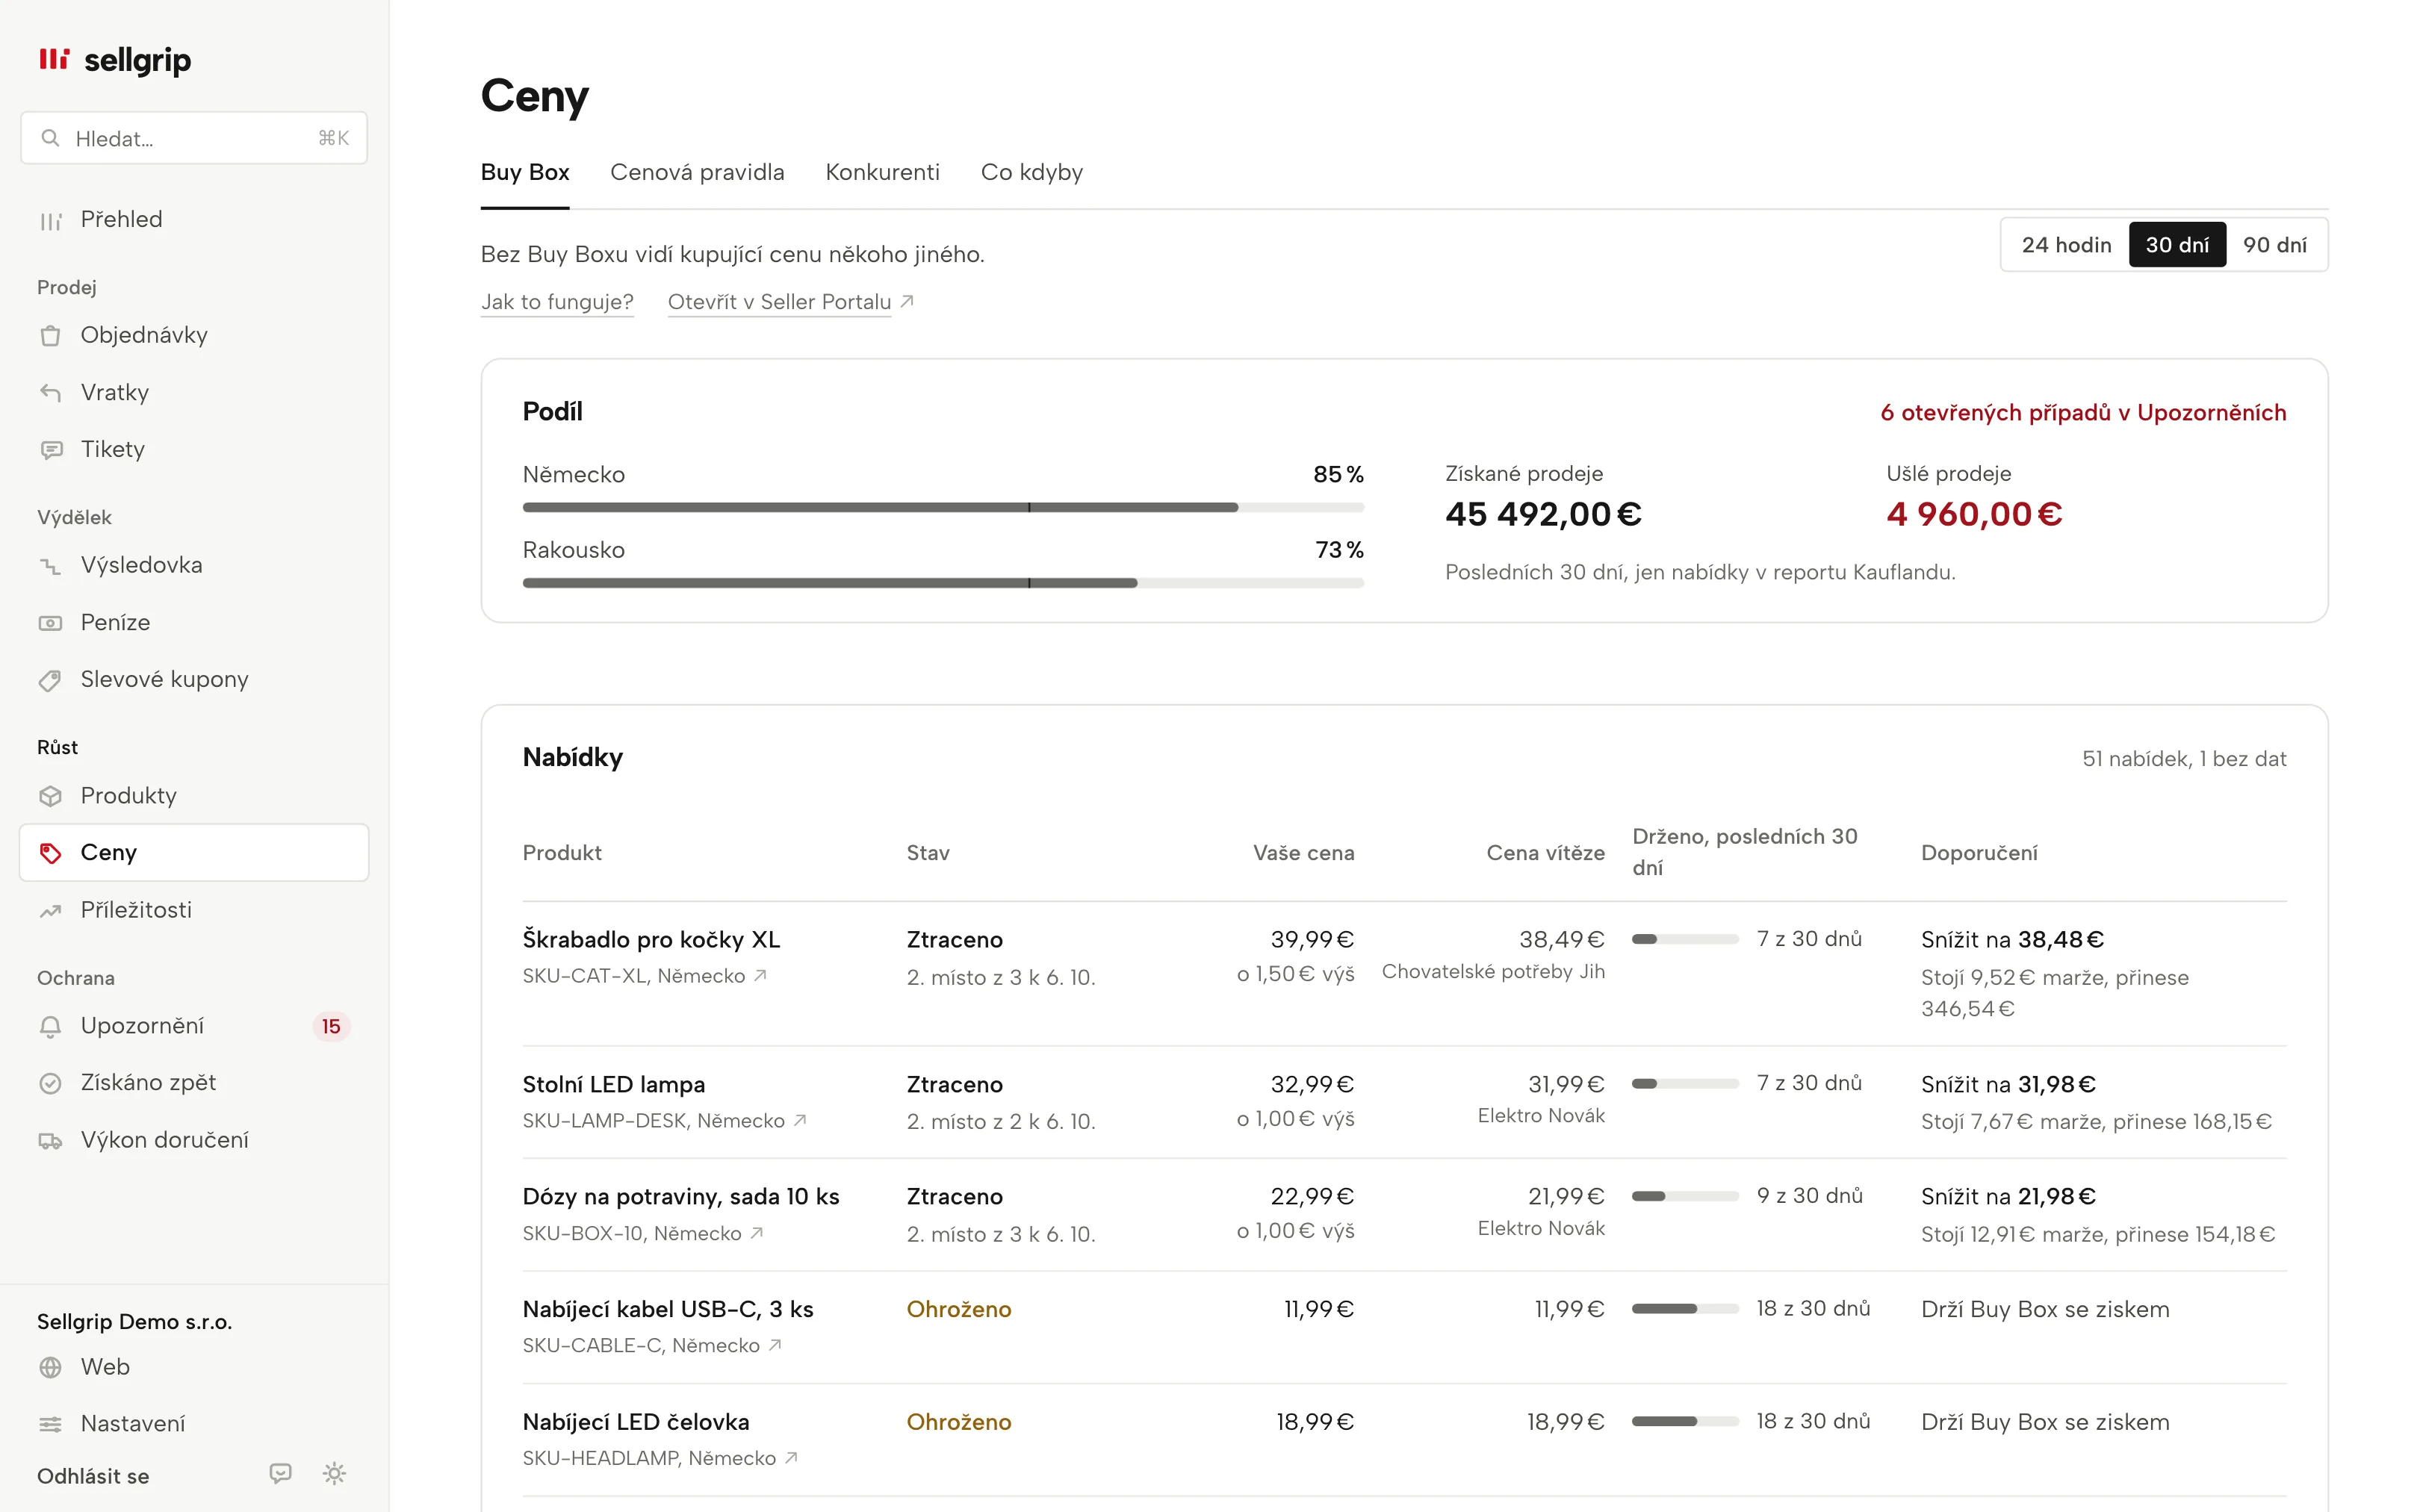Open external link icon for SKU-HEADLAMP
2420x1512 pixels.
point(791,1458)
